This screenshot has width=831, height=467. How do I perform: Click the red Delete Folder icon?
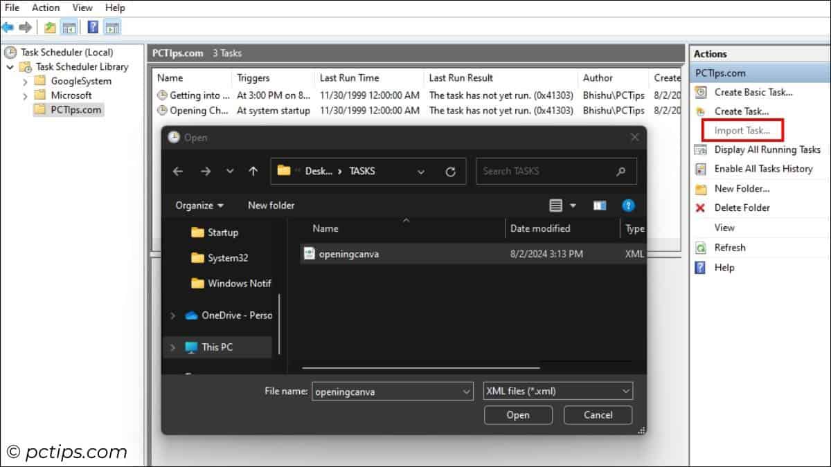tap(700, 208)
